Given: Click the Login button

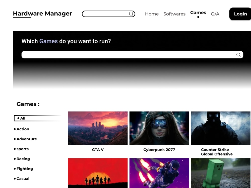Looking at the screenshot, I should 240,14.
